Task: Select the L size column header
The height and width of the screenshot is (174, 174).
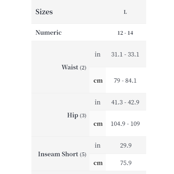Action: coord(125,12)
